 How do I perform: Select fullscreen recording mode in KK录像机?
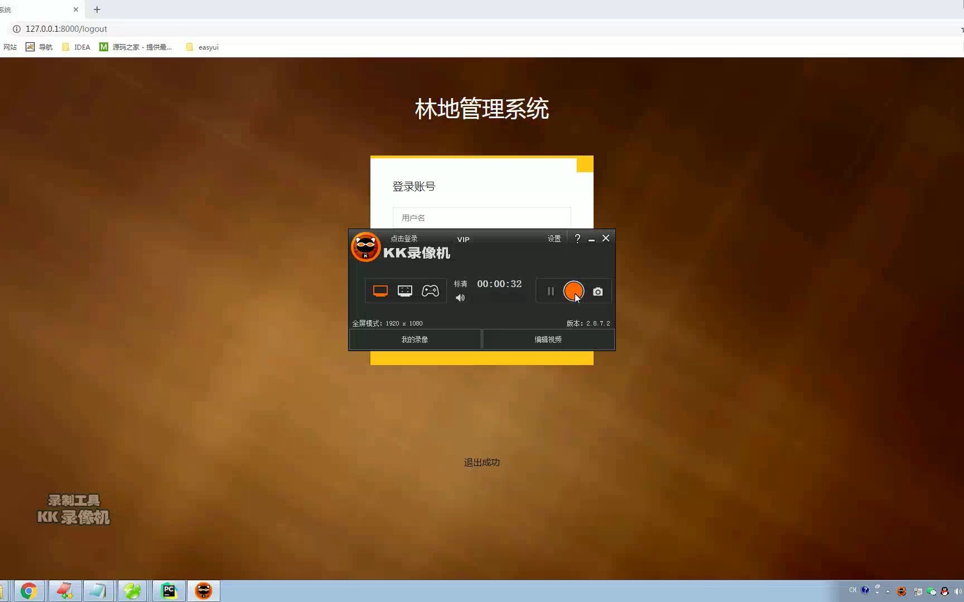[380, 290]
